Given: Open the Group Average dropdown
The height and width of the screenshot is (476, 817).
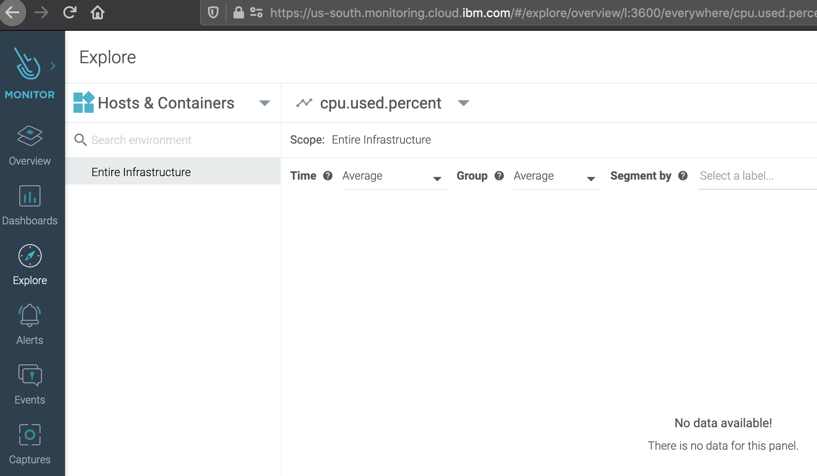Looking at the screenshot, I should point(557,176).
